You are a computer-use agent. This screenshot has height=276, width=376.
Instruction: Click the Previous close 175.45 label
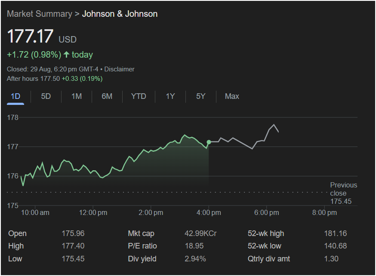point(343,193)
